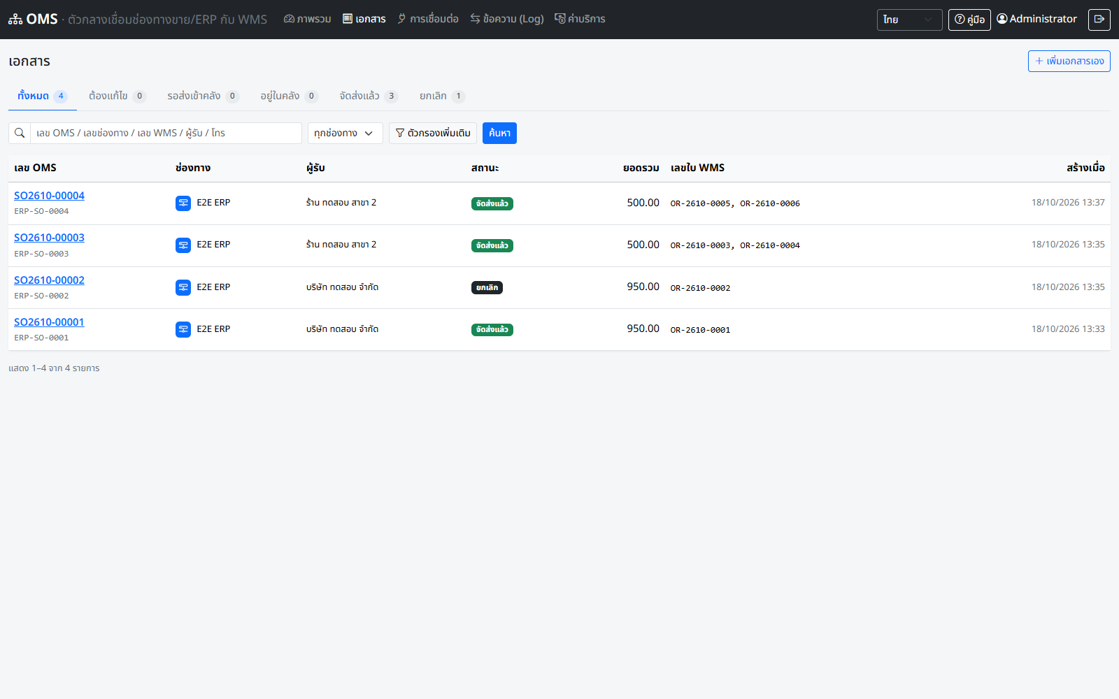Open the Administrator user account

(x=1036, y=19)
